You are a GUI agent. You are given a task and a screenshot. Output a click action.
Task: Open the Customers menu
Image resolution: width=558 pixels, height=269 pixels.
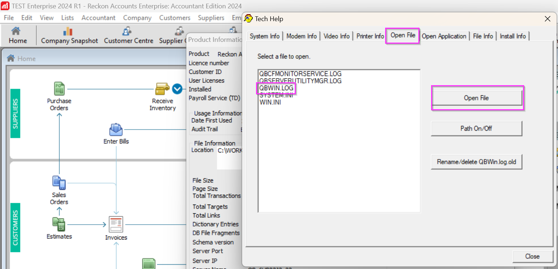click(x=175, y=18)
